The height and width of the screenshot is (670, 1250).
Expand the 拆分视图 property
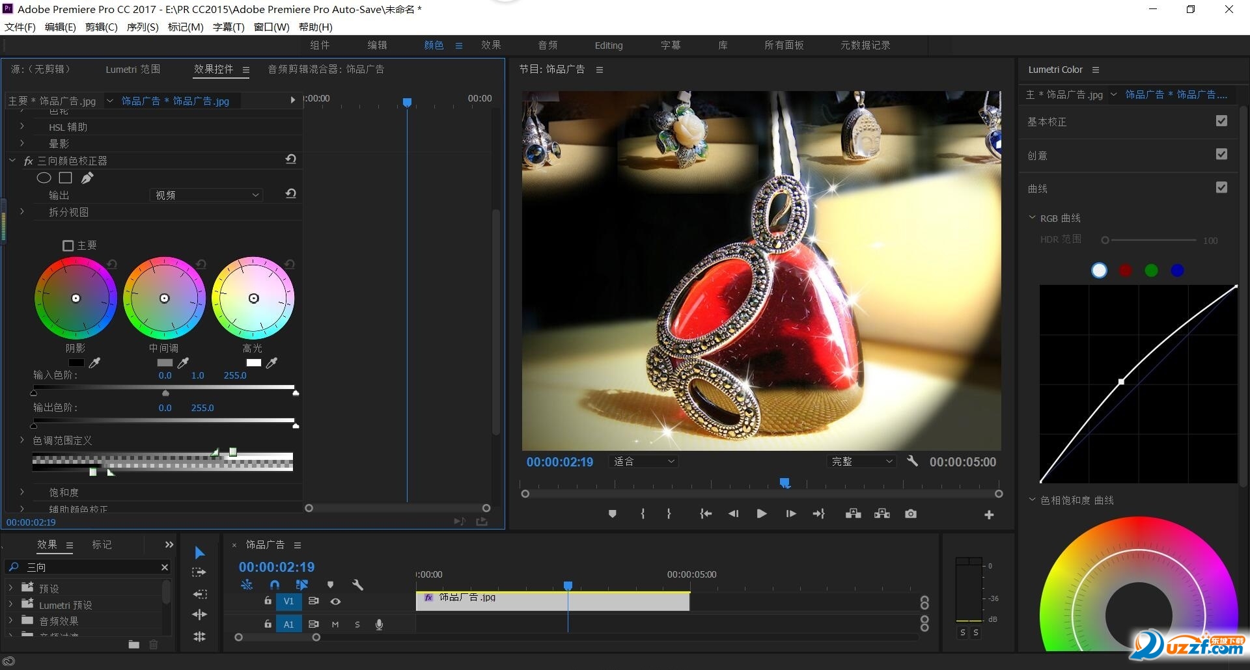click(x=22, y=211)
